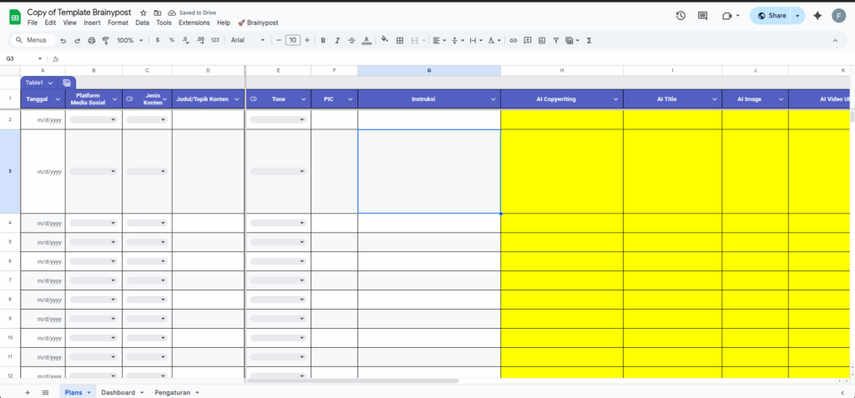Screen dimensions: 855x398
Task: Apply Bold formatting
Action: [323, 40]
